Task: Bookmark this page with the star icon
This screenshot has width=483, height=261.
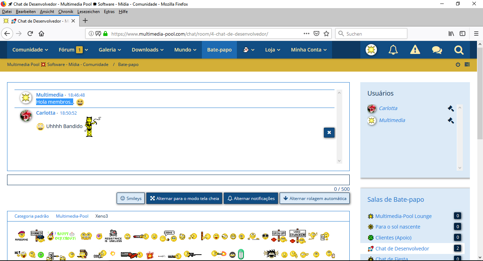Action: coord(326,34)
